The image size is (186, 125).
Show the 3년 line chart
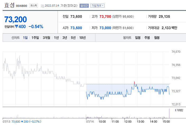(65, 38)
